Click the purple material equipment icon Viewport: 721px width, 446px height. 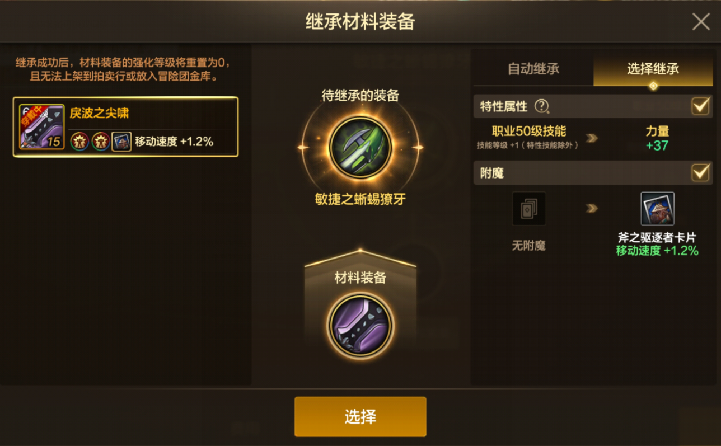[360, 326]
